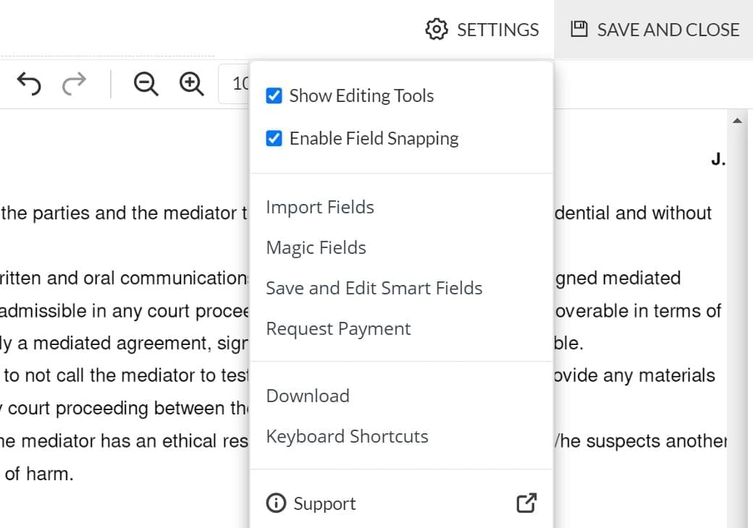Click the Settings gear icon
Screen dimensions: 753x528
point(436,30)
